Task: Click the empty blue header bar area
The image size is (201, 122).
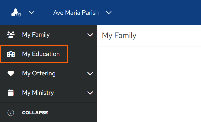Action: pos(156,12)
